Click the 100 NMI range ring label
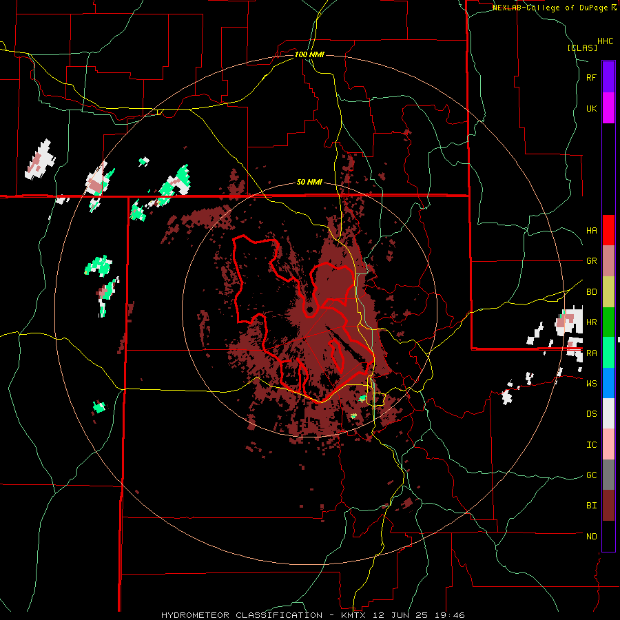Viewport: 620px width, 620px height. (x=309, y=54)
